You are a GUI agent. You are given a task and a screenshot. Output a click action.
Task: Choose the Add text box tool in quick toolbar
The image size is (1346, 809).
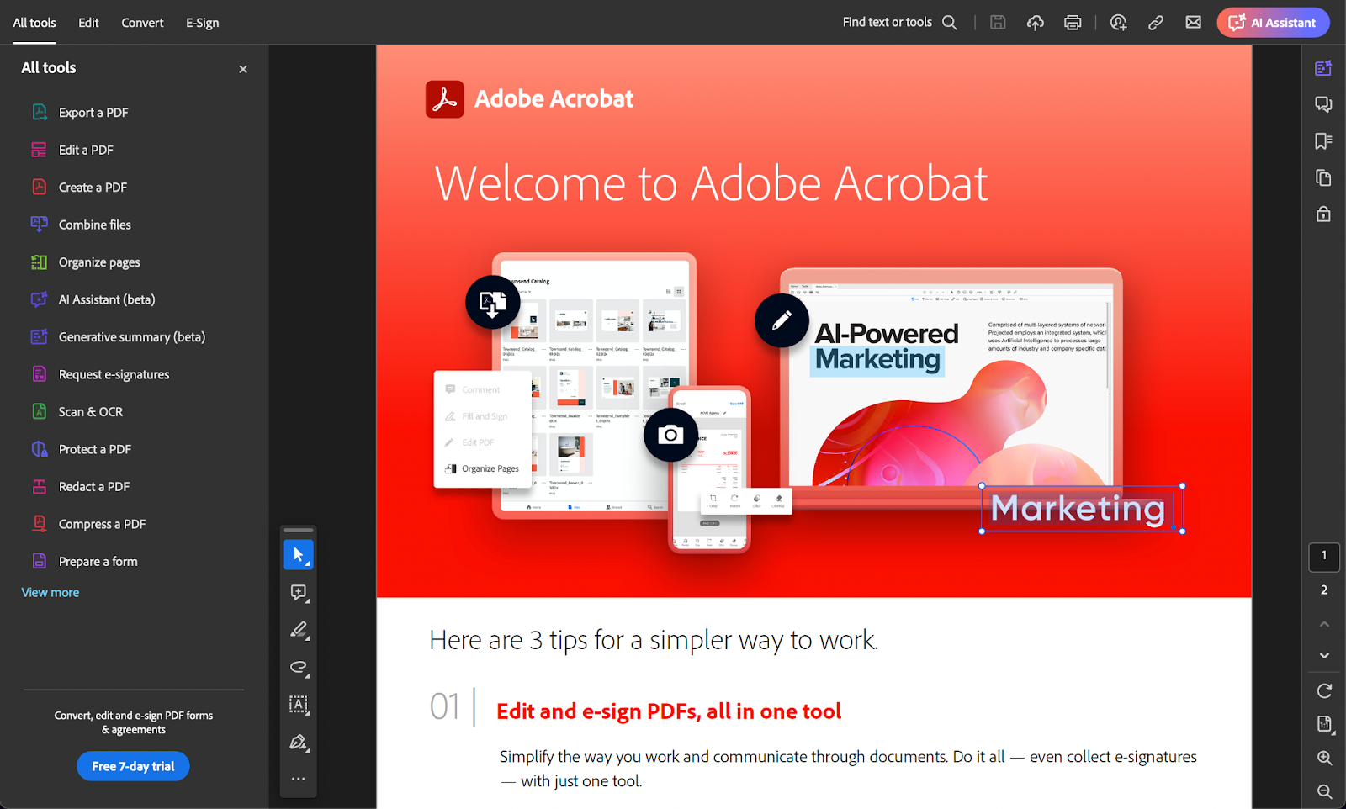pyautogui.click(x=299, y=705)
